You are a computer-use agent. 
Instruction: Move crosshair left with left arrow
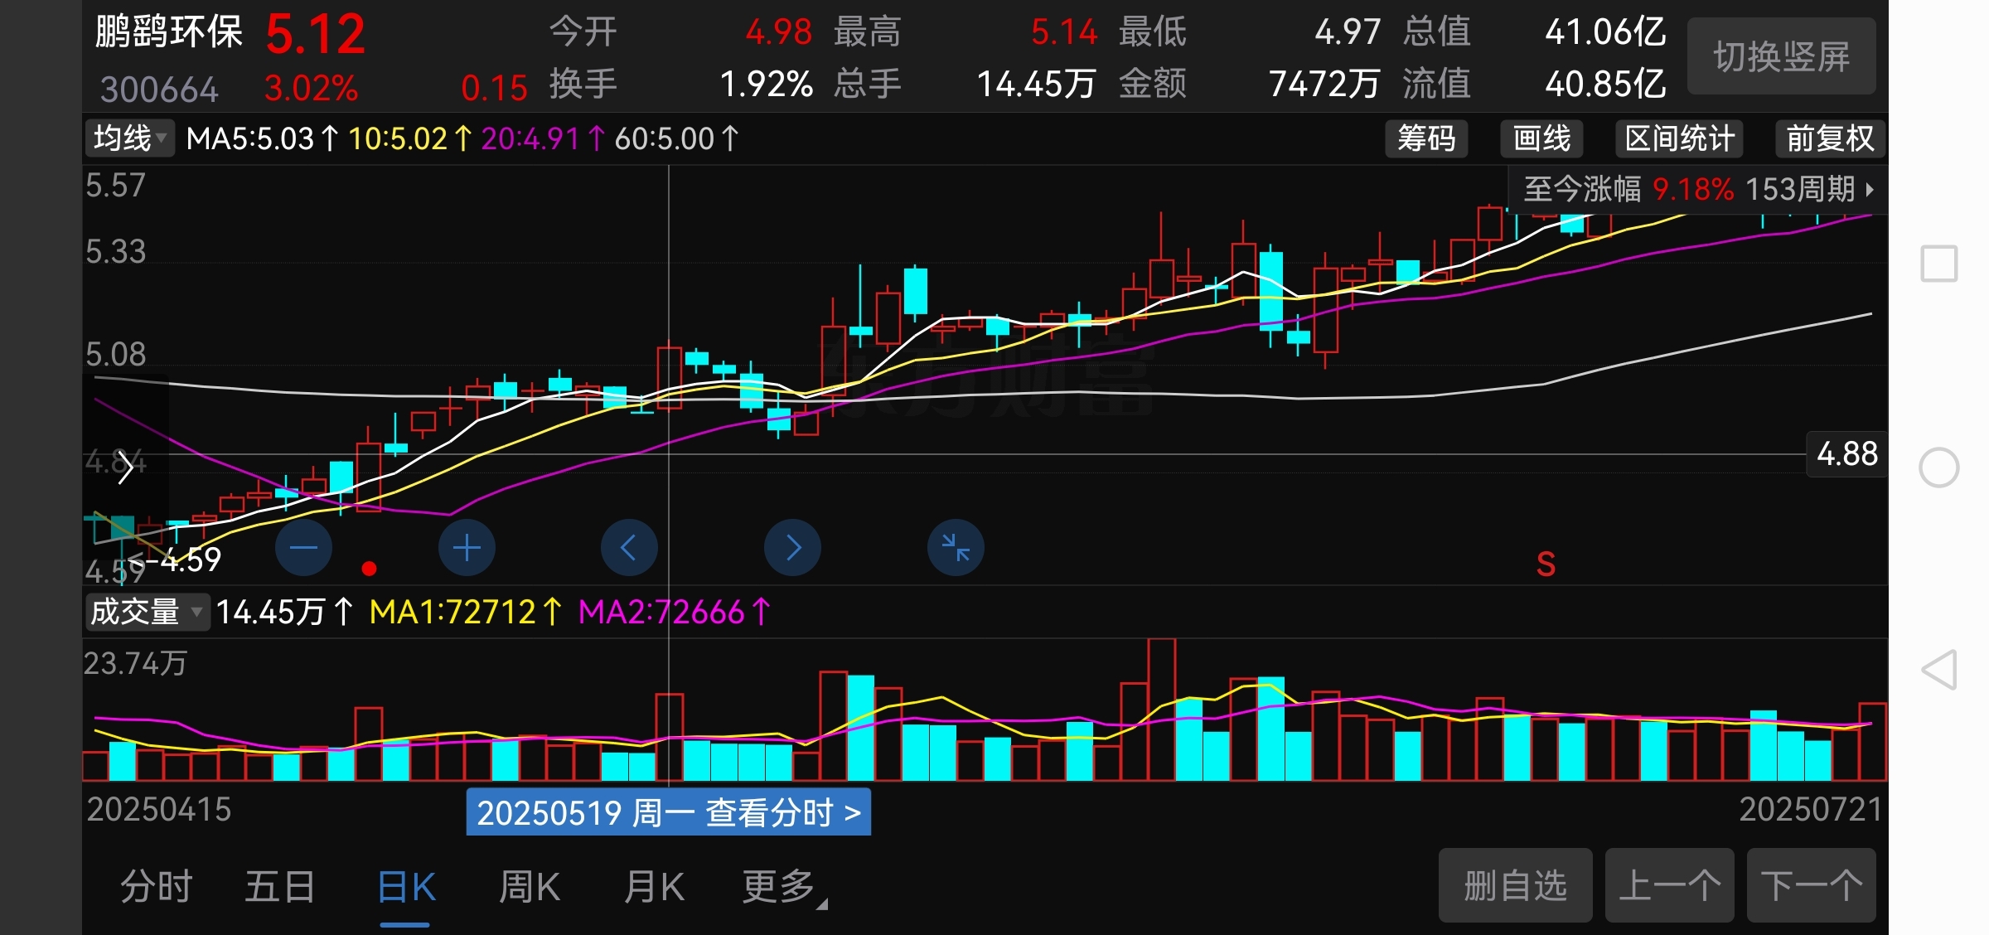629,548
